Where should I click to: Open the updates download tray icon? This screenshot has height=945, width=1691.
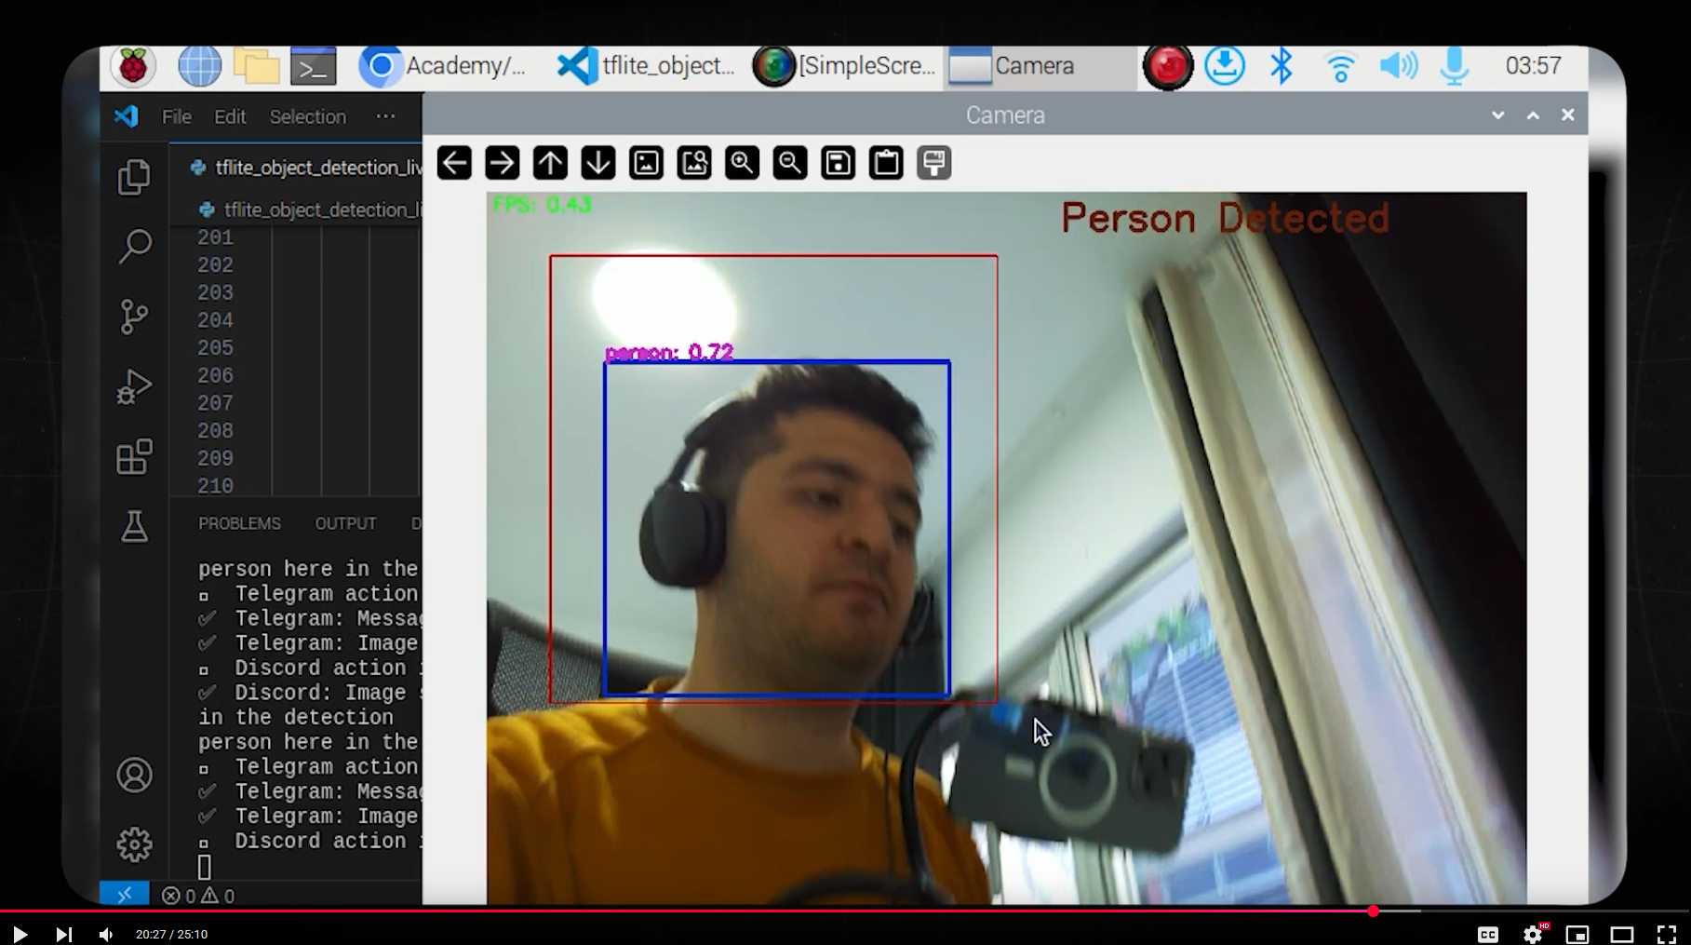point(1225,66)
